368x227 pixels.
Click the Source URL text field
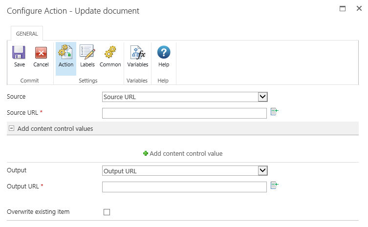pyautogui.click(x=184, y=113)
